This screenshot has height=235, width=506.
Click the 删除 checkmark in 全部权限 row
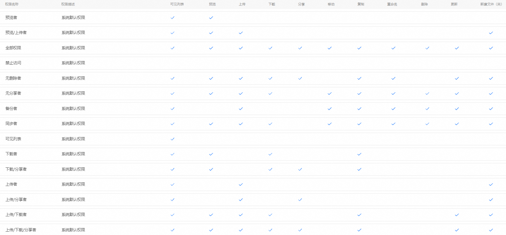427,48
